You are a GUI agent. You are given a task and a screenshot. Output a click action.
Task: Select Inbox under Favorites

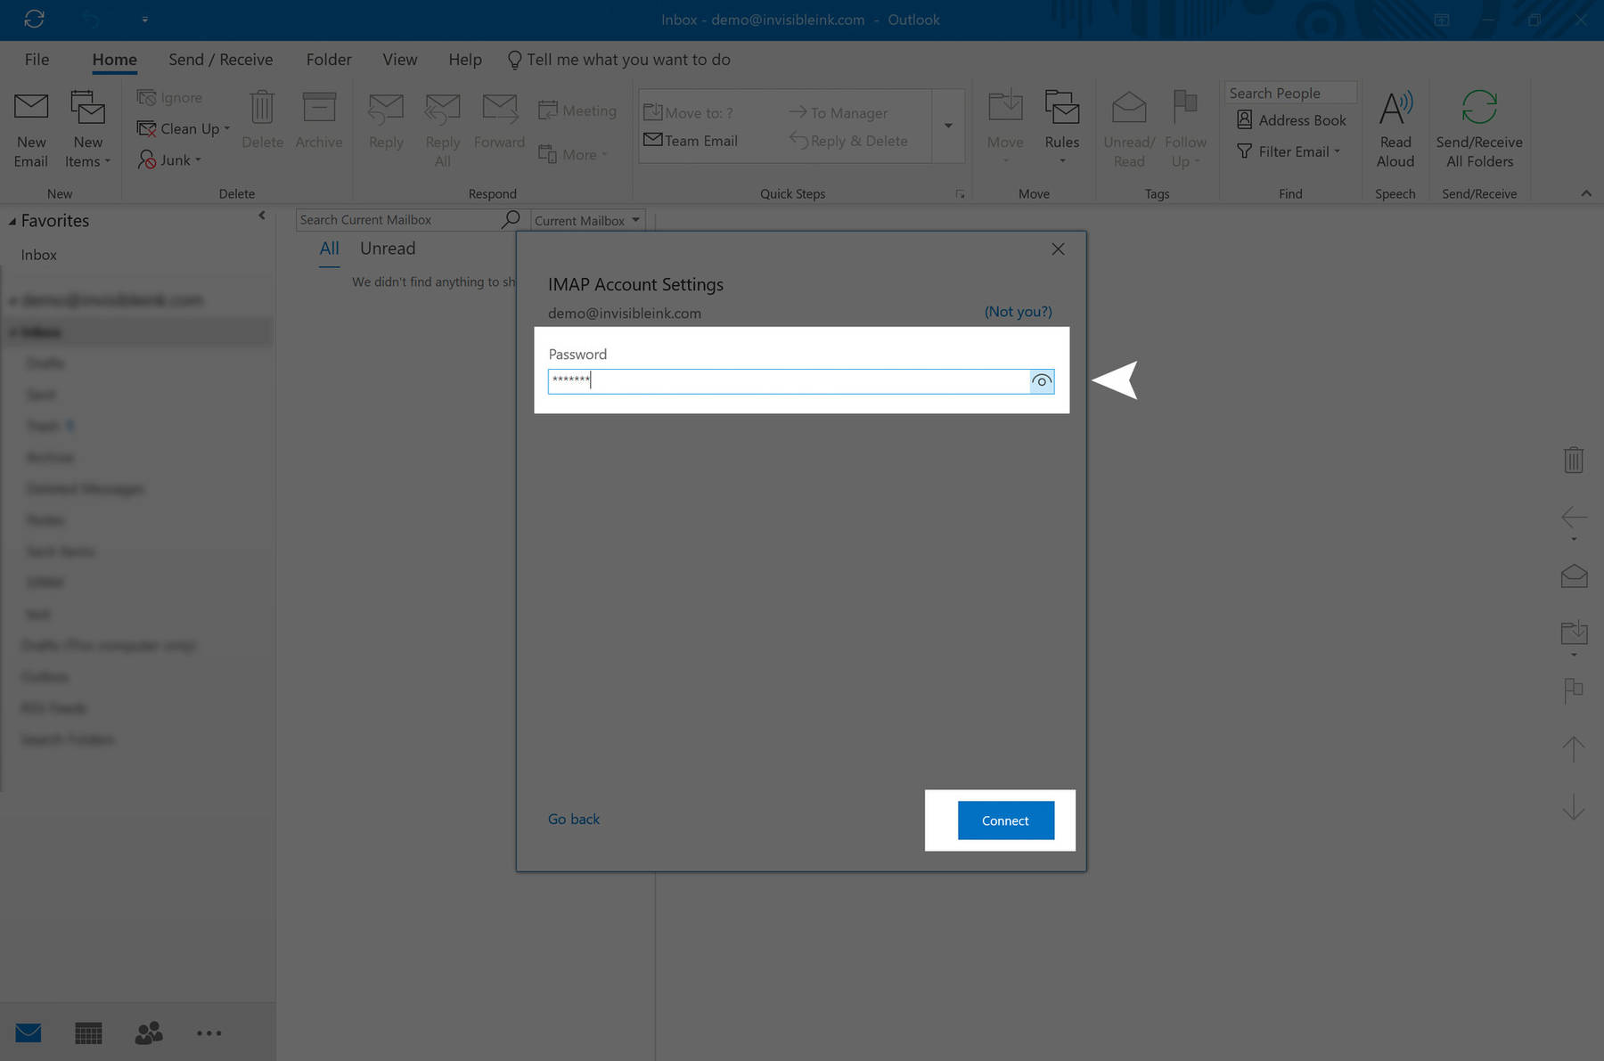click(x=39, y=255)
